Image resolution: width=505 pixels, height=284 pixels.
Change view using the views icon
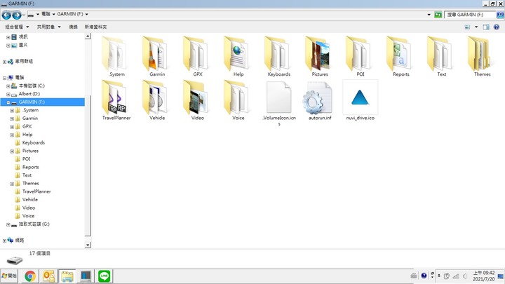coord(467,27)
